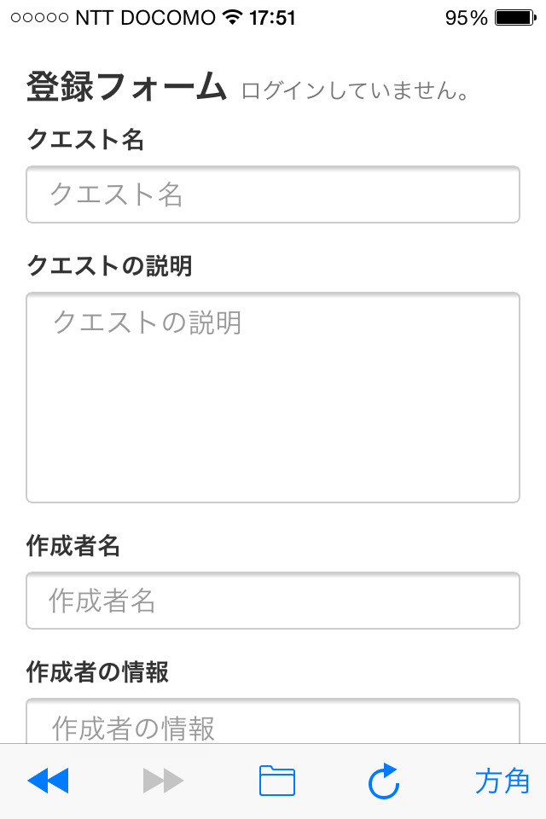This screenshot has height=819, width=546.
Task: Focus the 作成者の情報 input field
Action: pos(273,721)
